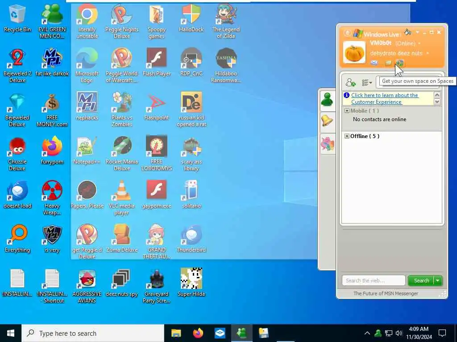This screenshot has width=457, height=342.
Task: Open the Messenger sharing folders icon
Action: click(x=388, y=63)
